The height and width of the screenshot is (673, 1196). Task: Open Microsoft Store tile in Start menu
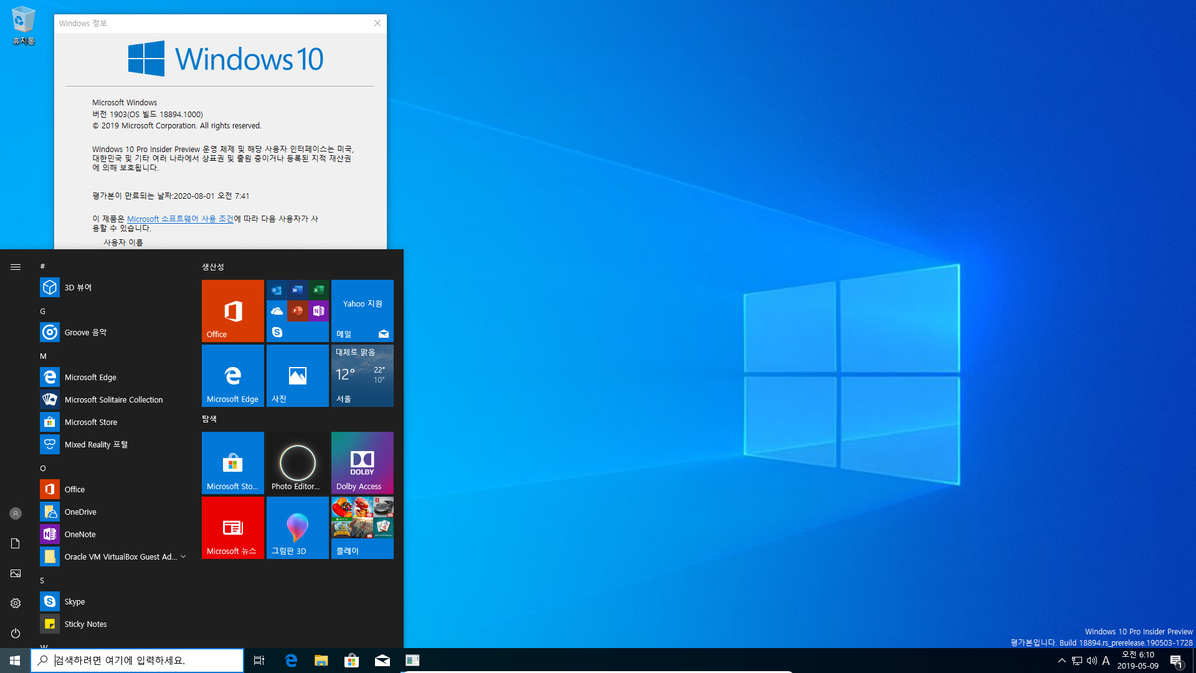(232, 462)
